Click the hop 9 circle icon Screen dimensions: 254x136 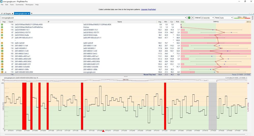2,46
